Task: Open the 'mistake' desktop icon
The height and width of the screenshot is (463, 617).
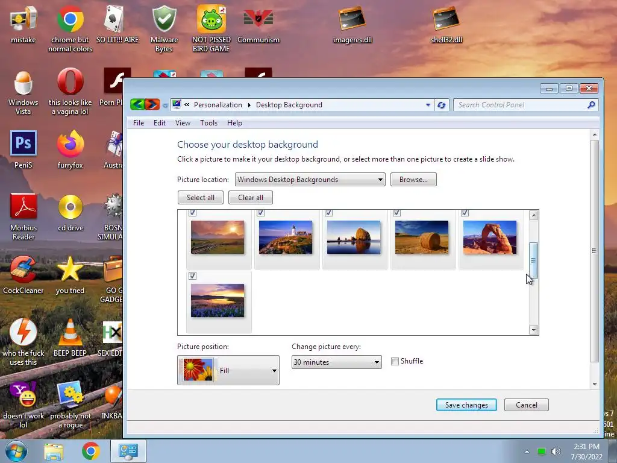Action: click(x=23, y=24)
